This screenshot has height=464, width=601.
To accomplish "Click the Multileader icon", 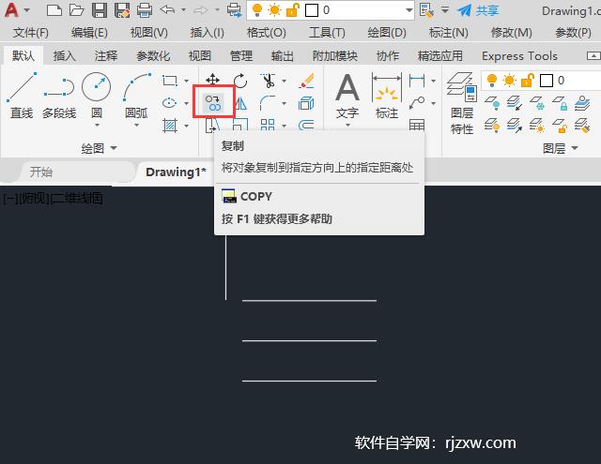I will tap(417, 103).
